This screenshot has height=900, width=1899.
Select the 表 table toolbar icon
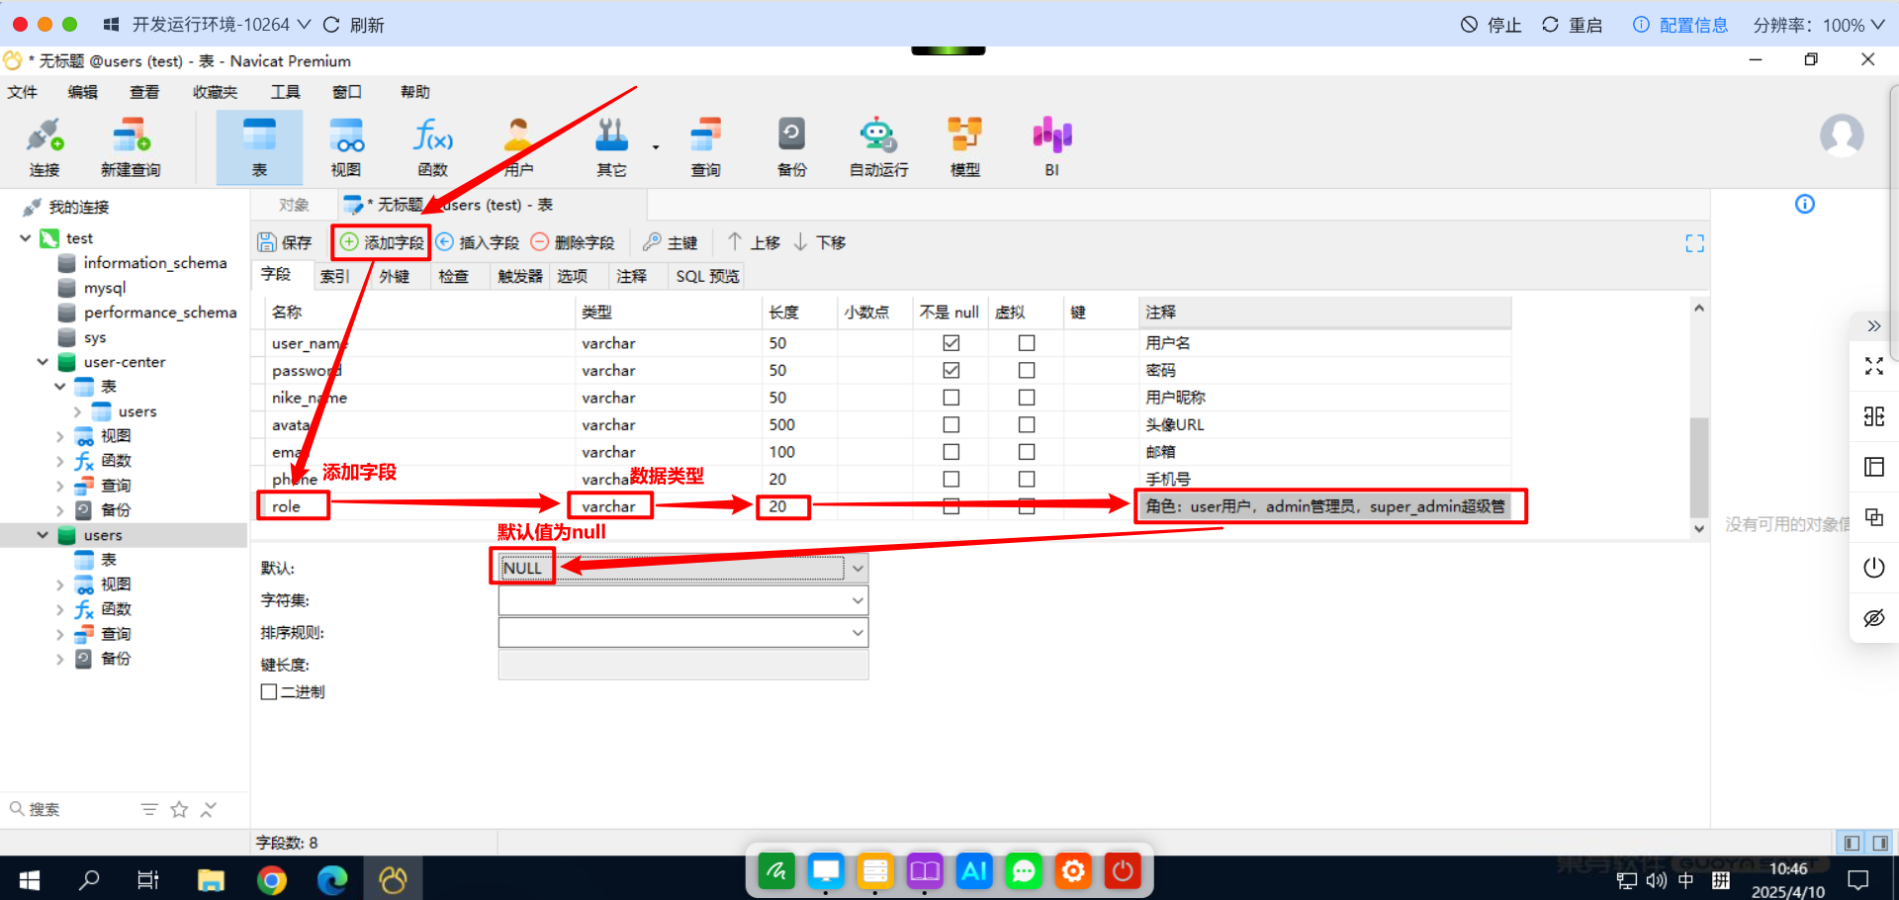(x=259, y=146)
